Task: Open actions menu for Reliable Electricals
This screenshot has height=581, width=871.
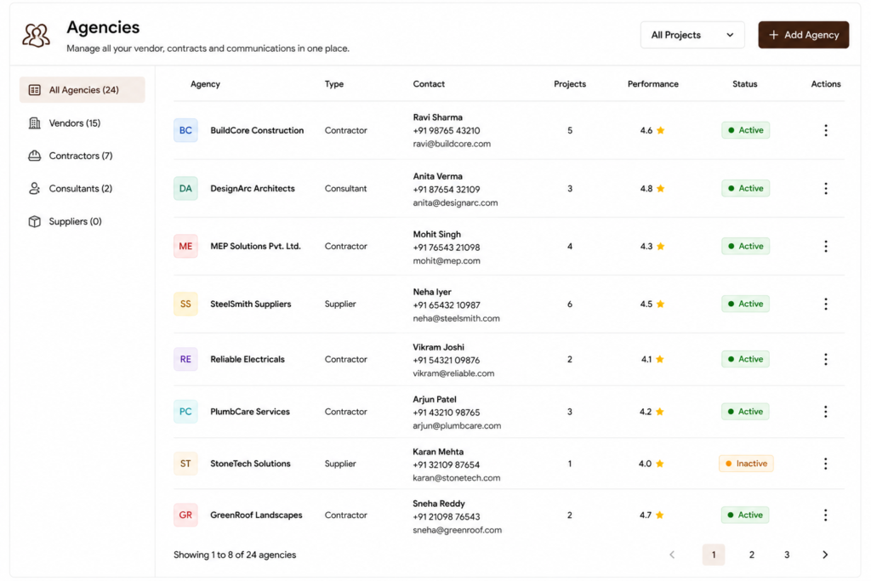Action: tap(825, 359)
